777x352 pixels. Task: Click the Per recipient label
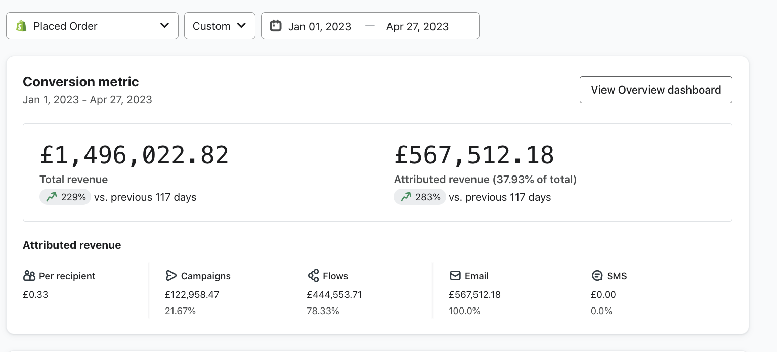click(x=67, y=276)
